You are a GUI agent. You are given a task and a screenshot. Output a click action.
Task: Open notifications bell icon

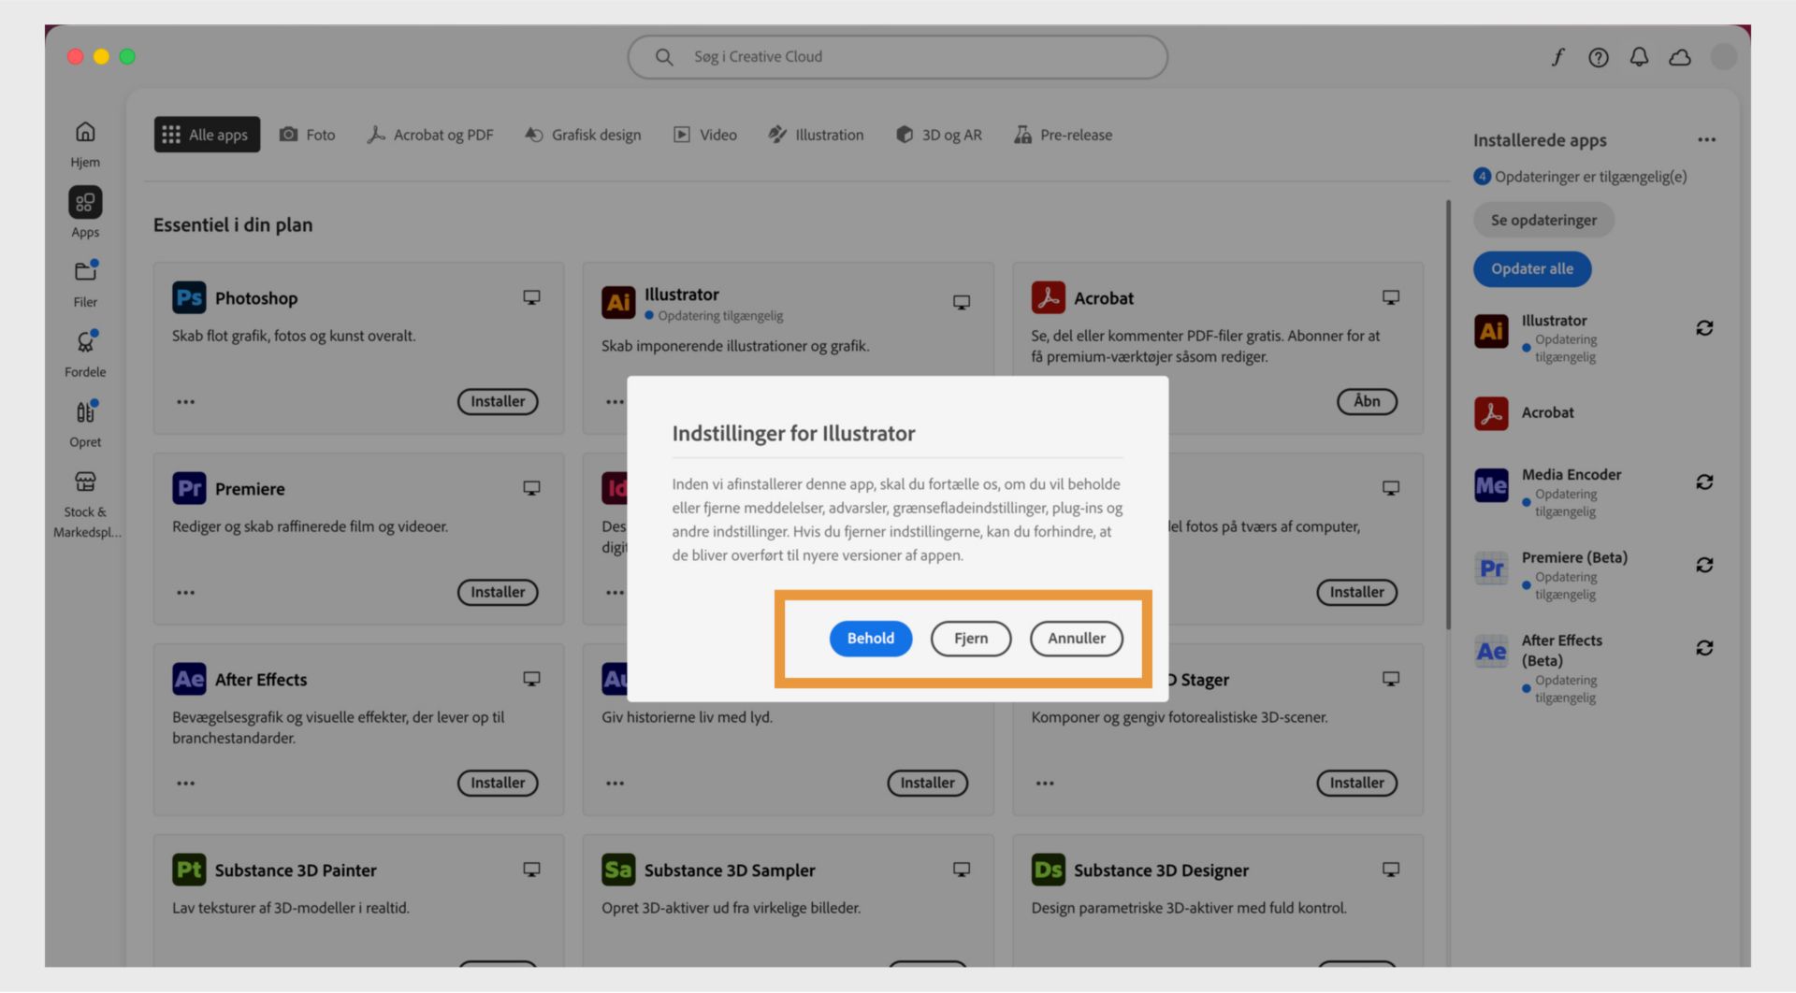coord(1639,57)
